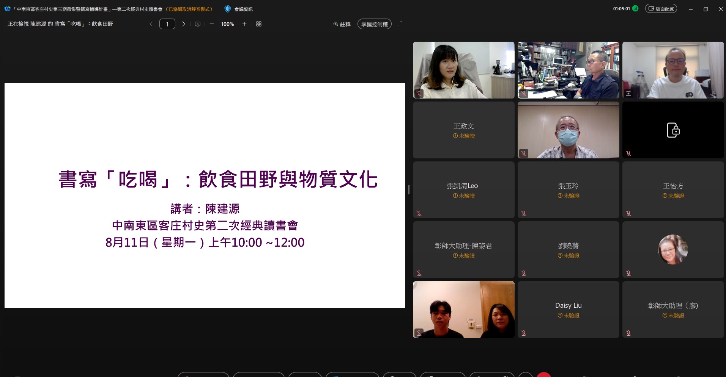
Task: Toggle the mic icon on 張凱清Leo's tile
Action: coord(419,213)
